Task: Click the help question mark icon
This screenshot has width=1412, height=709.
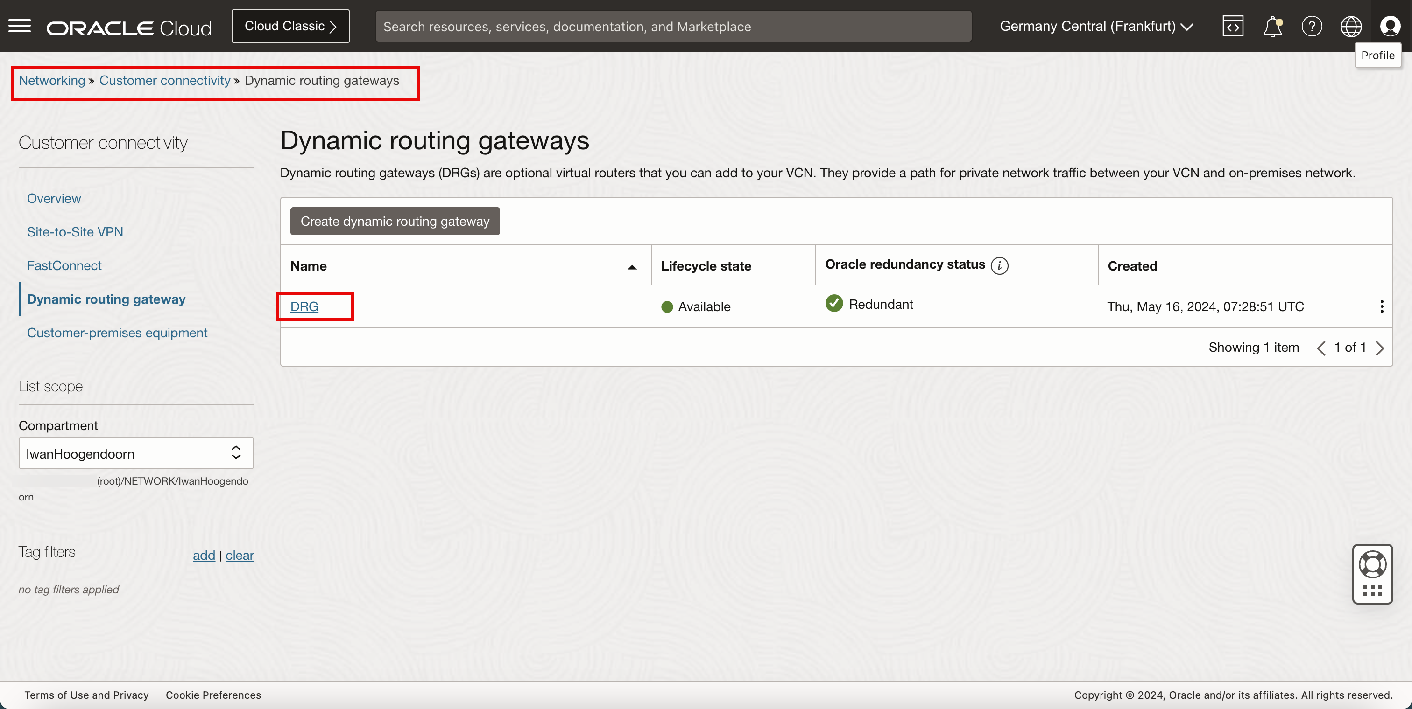Action: coord(1312,26)
